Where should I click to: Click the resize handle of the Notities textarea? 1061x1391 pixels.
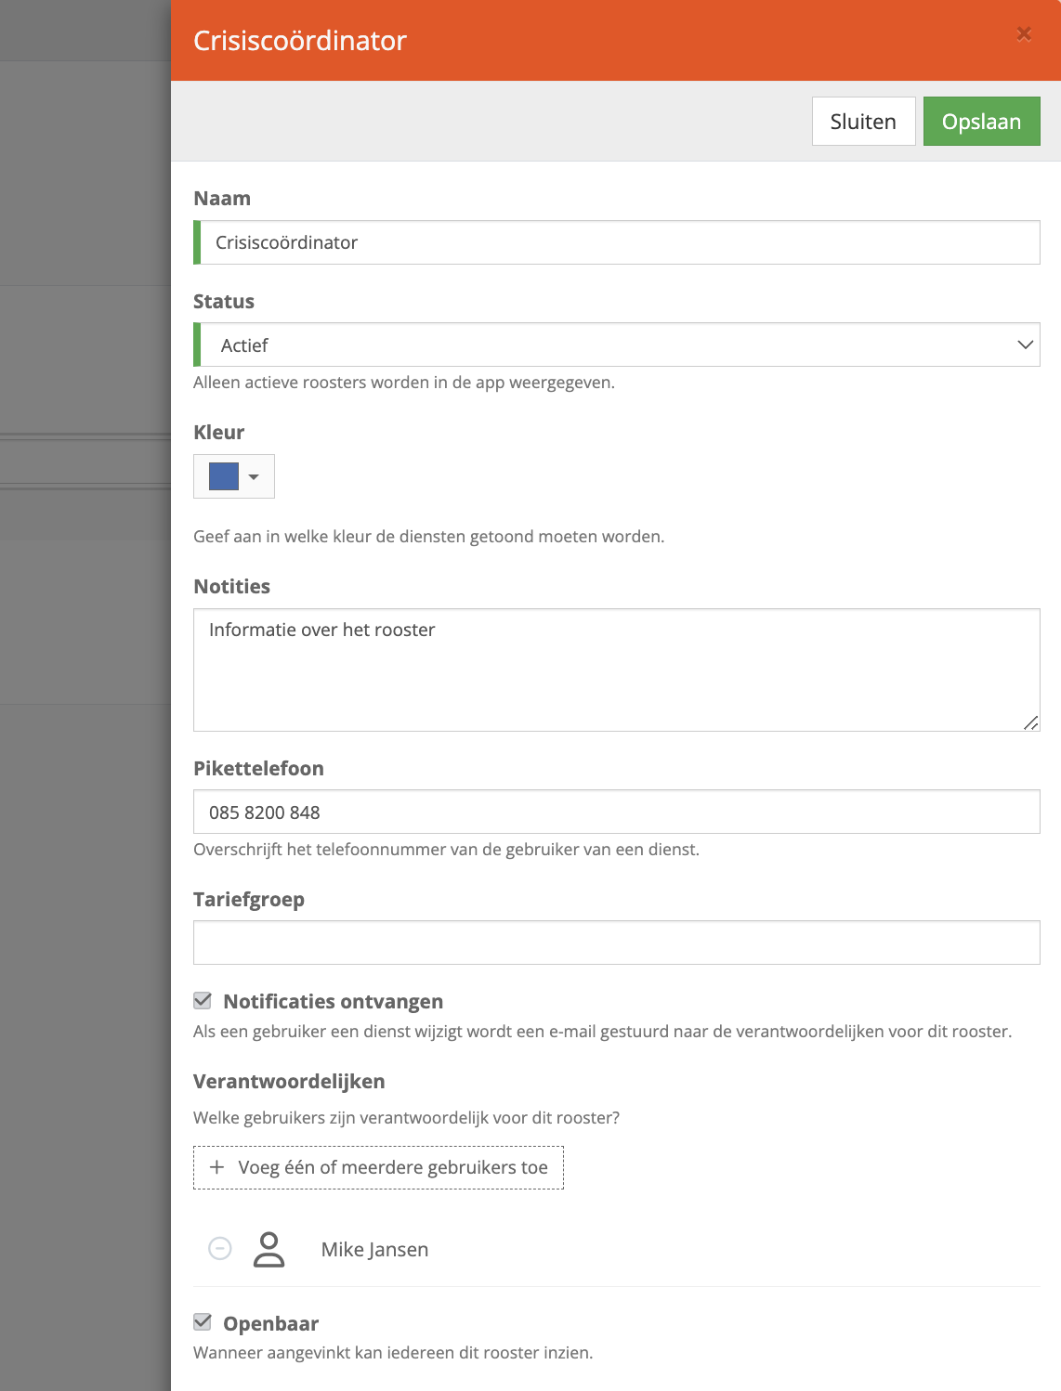(1030, 722)
